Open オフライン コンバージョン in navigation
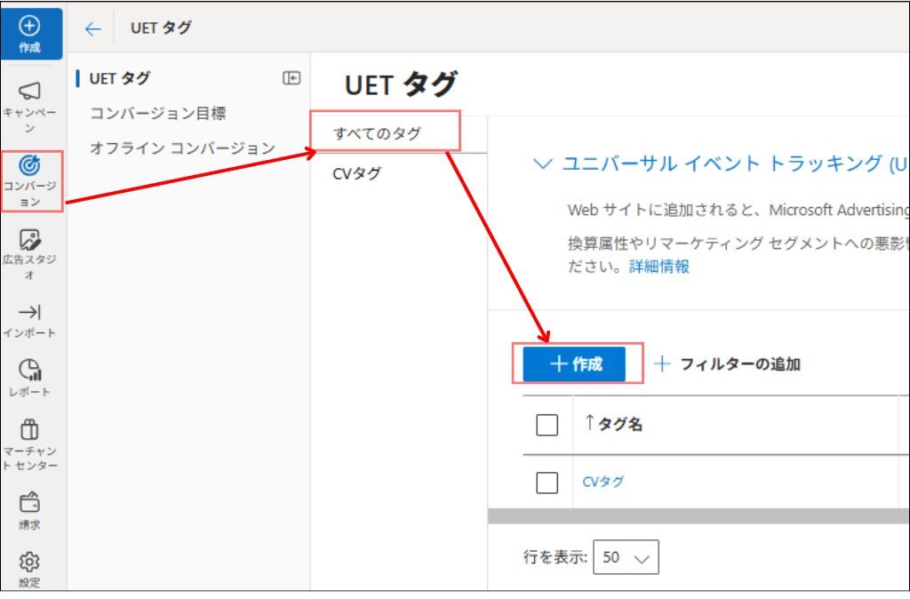Viewport: 910px width, 599px height. 182,148
